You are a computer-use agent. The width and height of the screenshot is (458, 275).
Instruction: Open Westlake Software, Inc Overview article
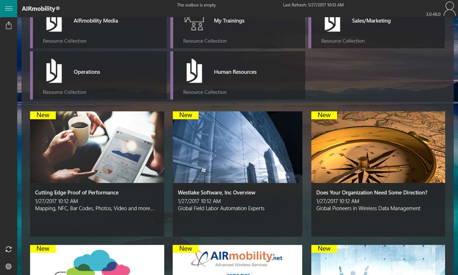coord(216,192)
